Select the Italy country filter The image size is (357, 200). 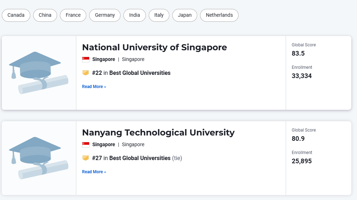159,15
